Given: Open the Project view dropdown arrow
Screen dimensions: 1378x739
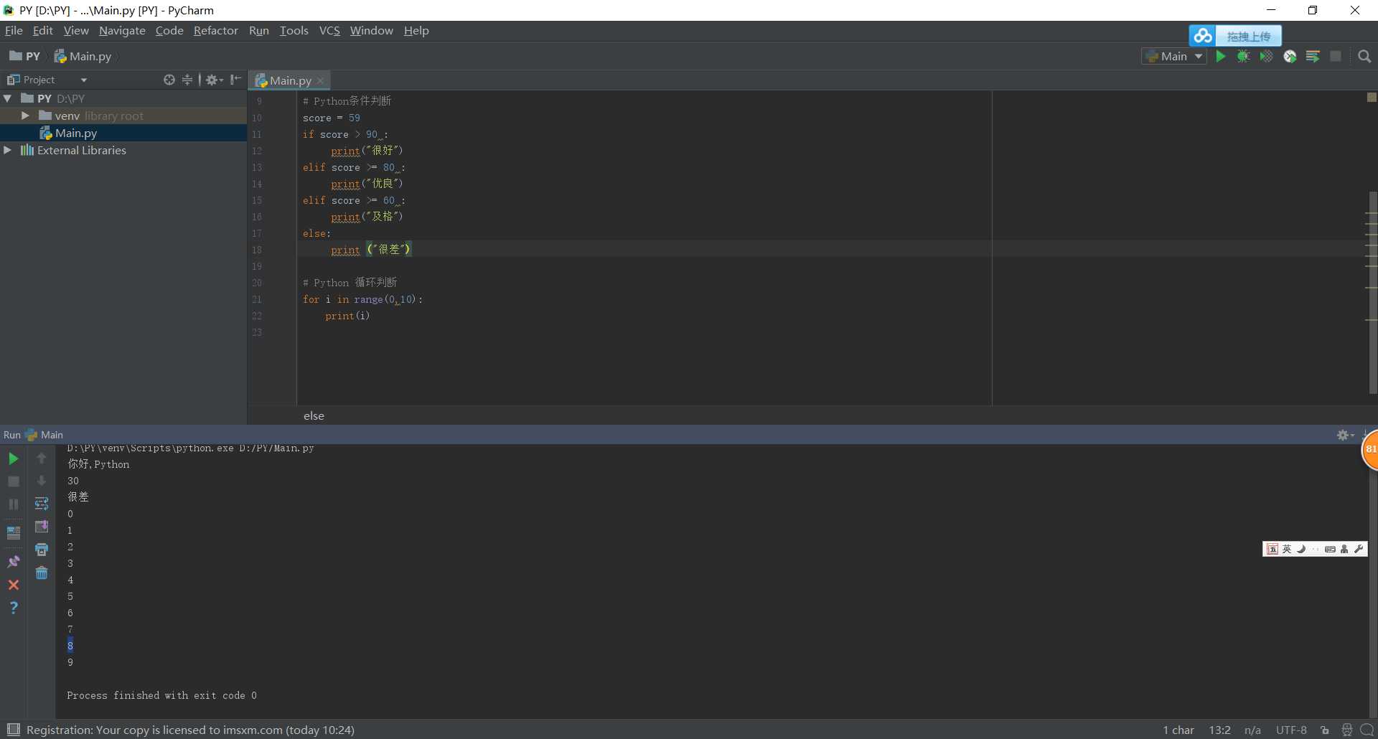Looking at the screenshot, I should click(x=84, y=80).
